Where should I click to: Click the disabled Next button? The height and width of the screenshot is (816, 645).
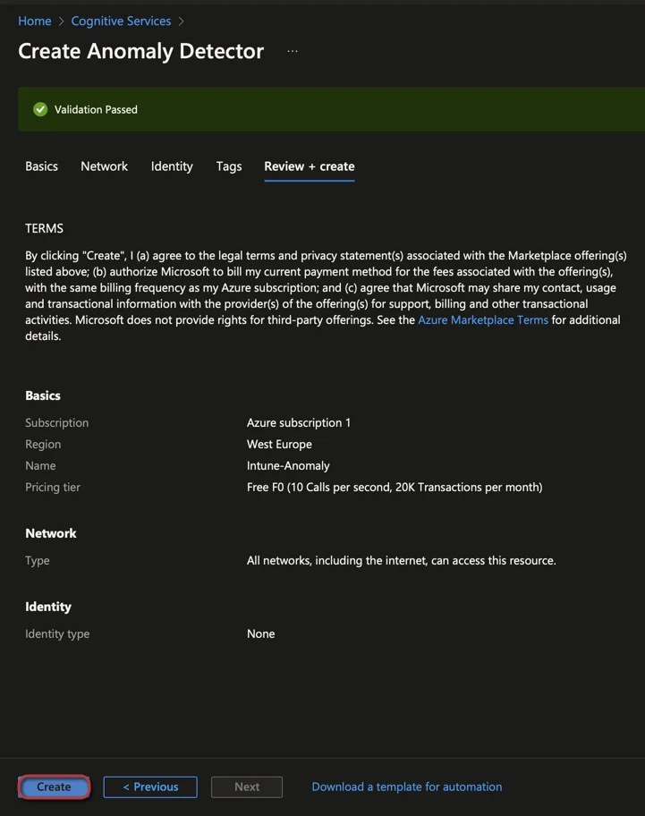pyautogui.click(x=247, y=786)
